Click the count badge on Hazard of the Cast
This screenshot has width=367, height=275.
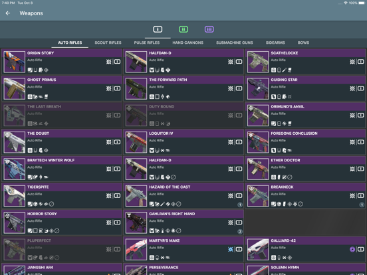(240, 205)
